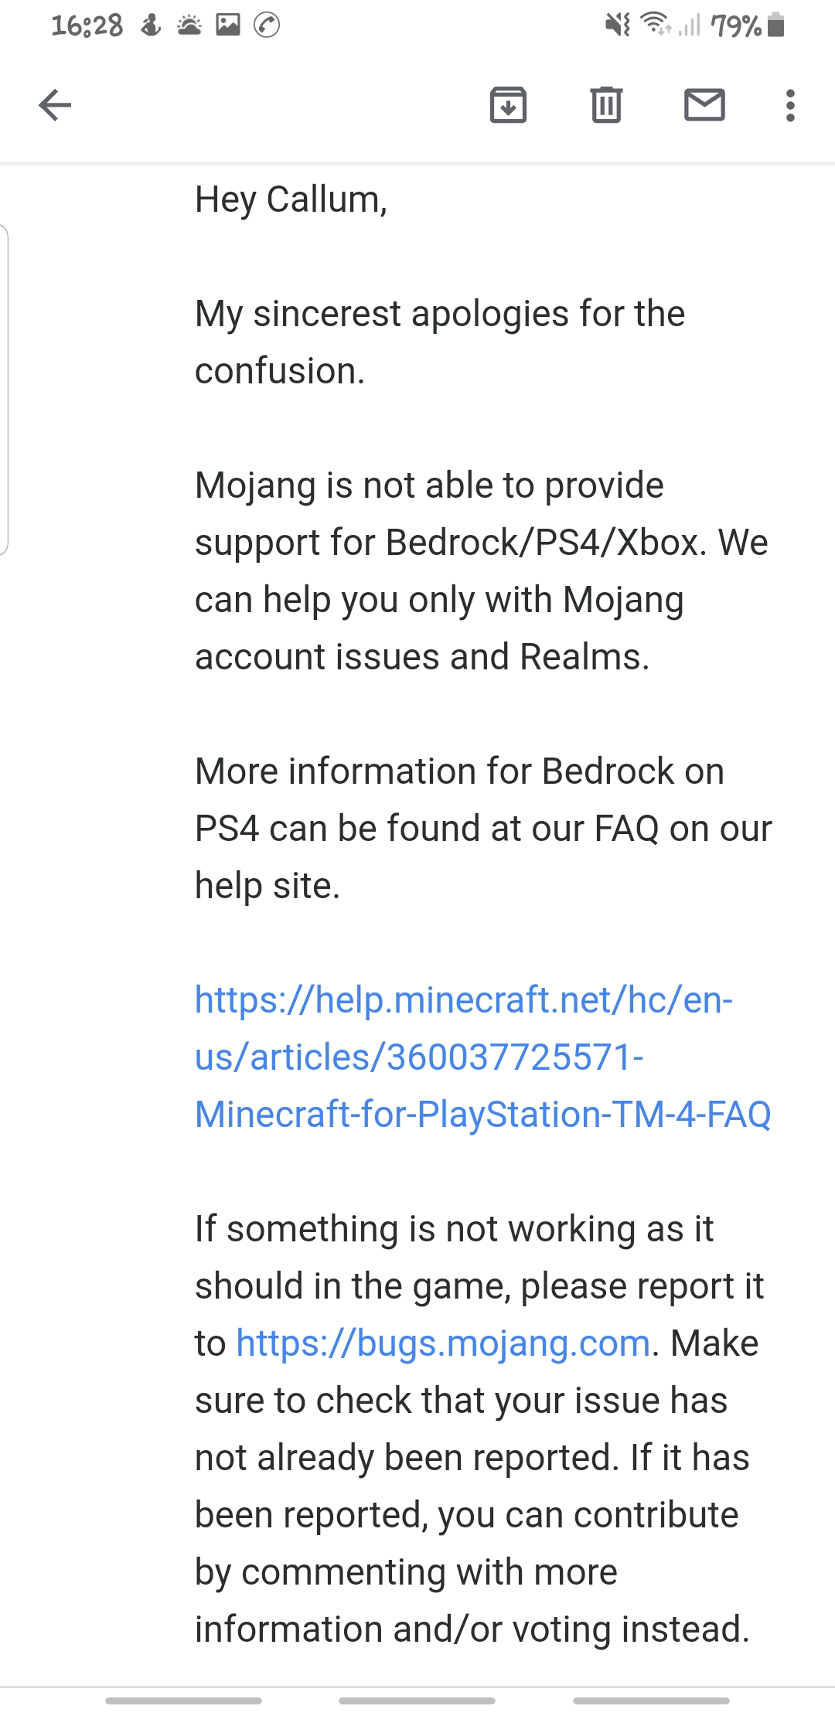Delete this email with trash icon
835x1716 pixels.
606,105
